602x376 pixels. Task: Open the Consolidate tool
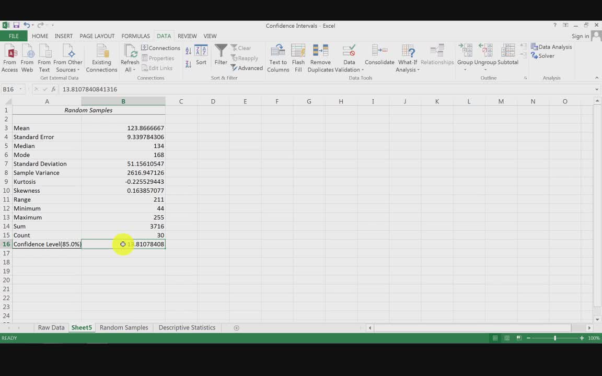click(x=379, y=55)
